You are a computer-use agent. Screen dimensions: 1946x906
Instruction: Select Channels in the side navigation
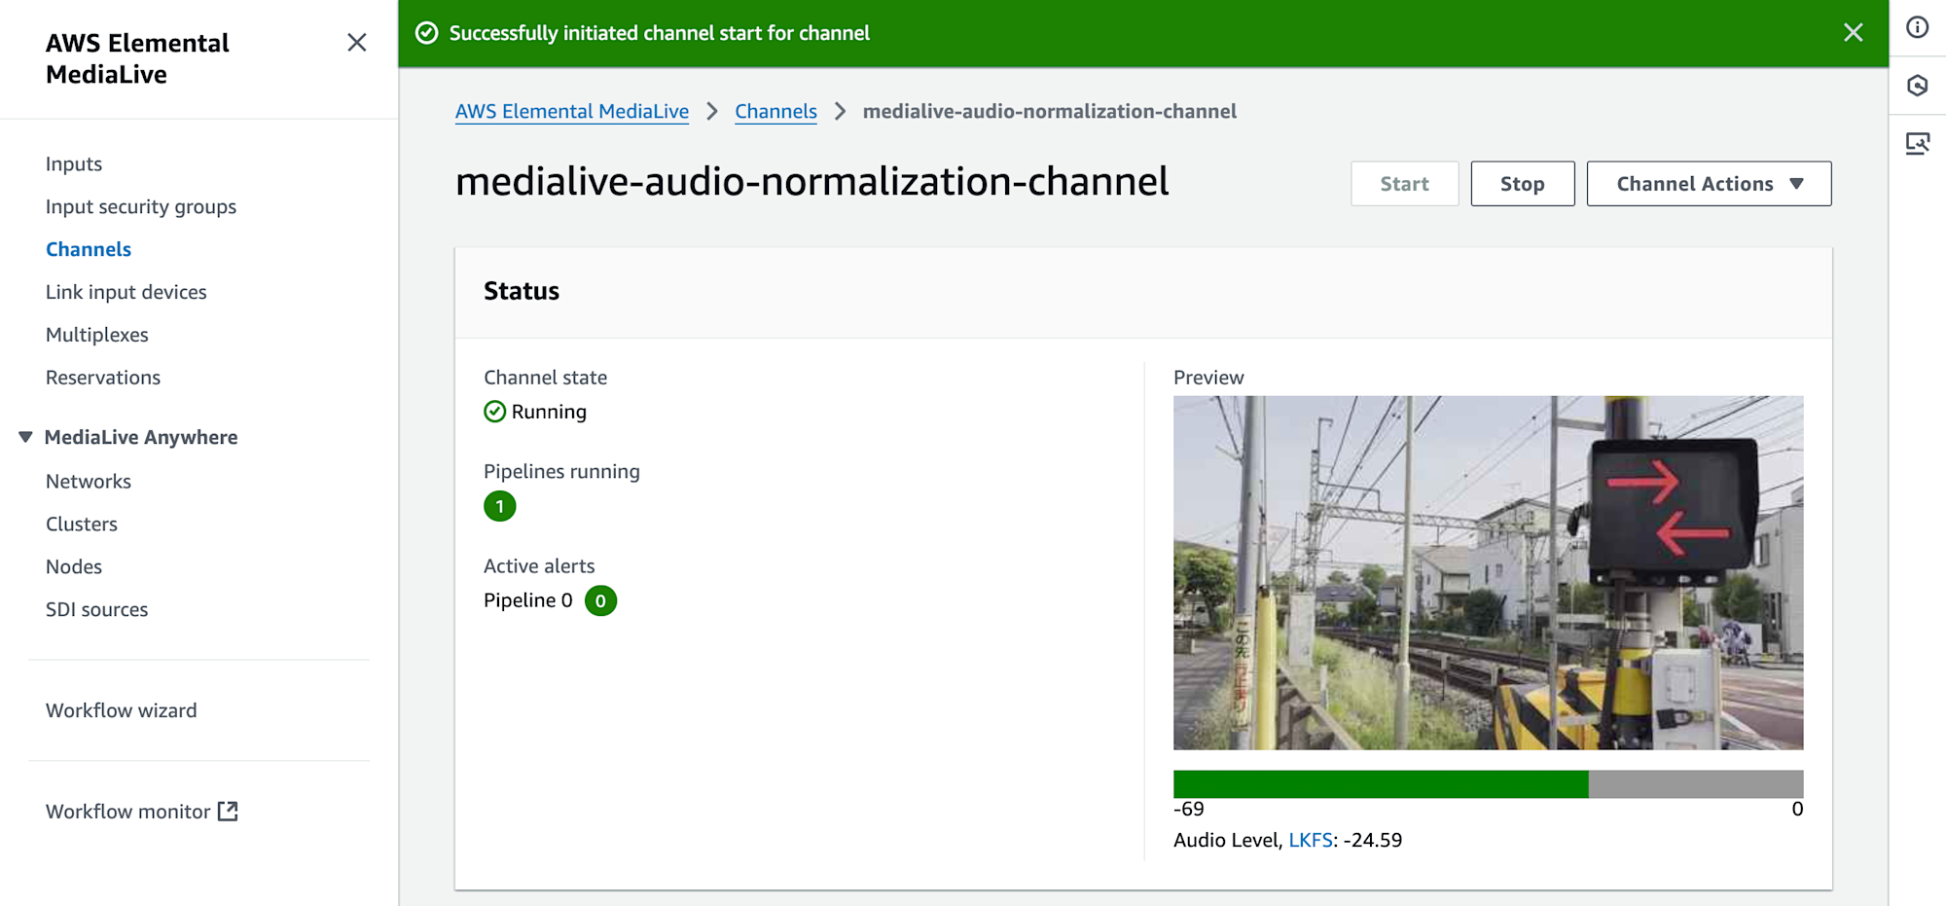tap(89, 249)
